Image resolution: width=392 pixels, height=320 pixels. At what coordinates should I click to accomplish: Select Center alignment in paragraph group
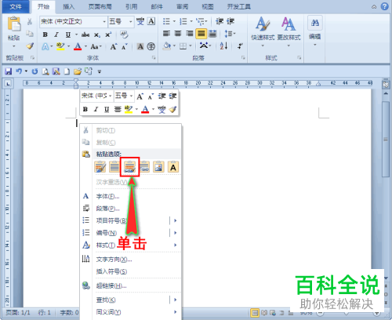tap(178, 34)
